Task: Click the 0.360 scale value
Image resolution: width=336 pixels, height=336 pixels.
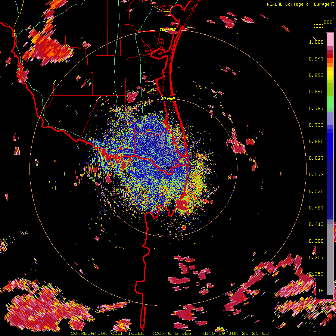Action: [x=316, y=241]
